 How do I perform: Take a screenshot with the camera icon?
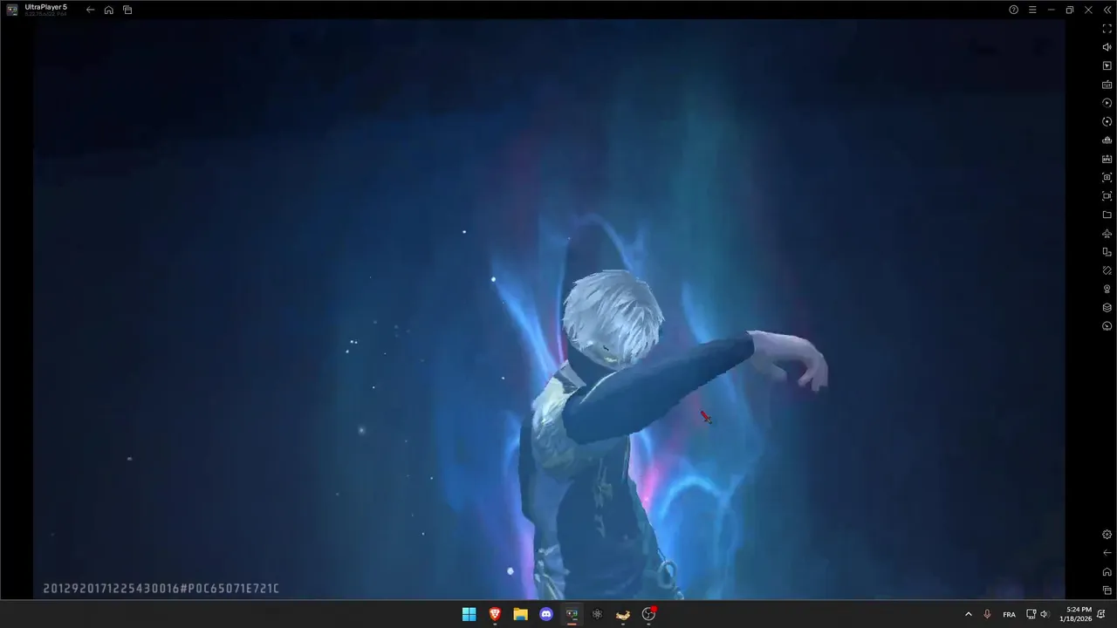click(x=1107, y=178)
